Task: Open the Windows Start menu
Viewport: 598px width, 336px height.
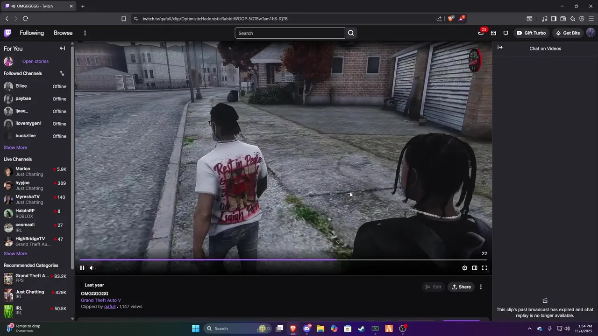Action: [196, 329]
